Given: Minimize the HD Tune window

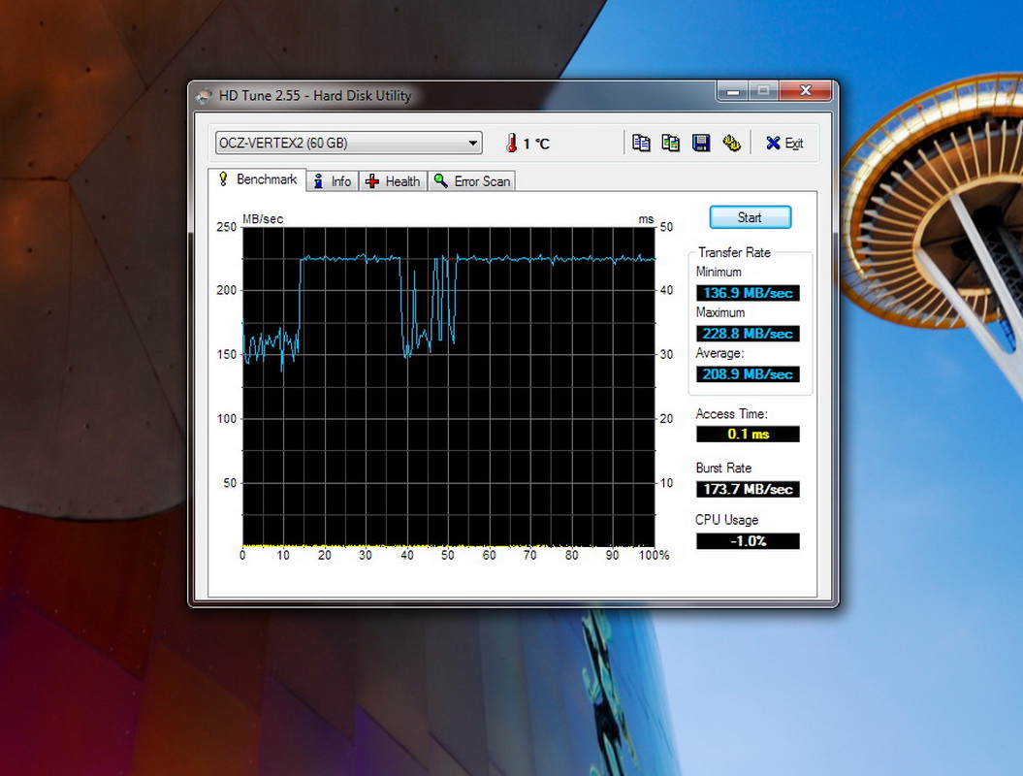Looking at the screenshot, I should pyautogui.click(x=732, y=91).
